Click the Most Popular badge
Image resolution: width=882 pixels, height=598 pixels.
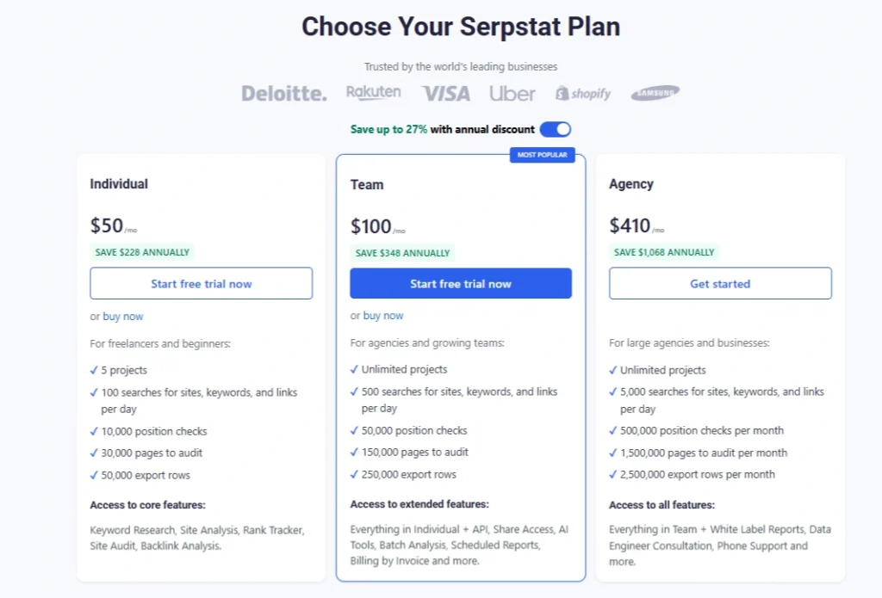tap(543, 155)
